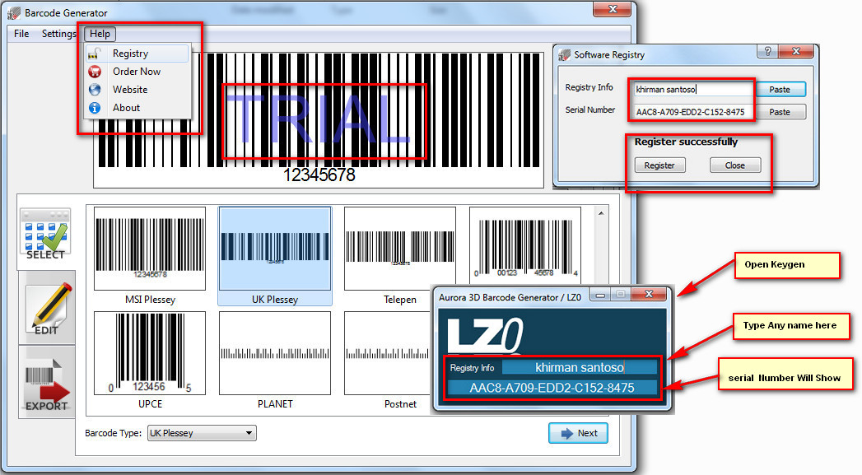The image size is (862, 475).
Task: Select the Telepen barcode thumbnail
Action: click(399, 249)
